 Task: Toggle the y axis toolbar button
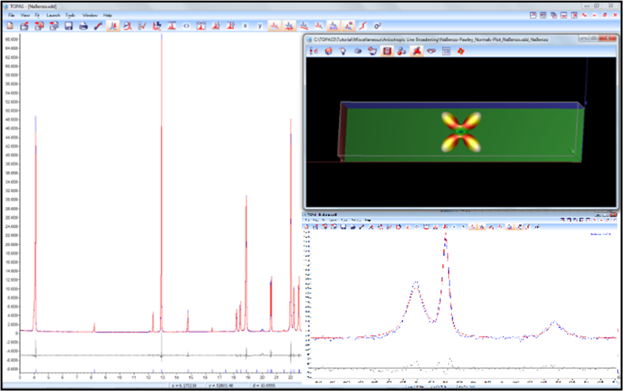pos(260,26)
